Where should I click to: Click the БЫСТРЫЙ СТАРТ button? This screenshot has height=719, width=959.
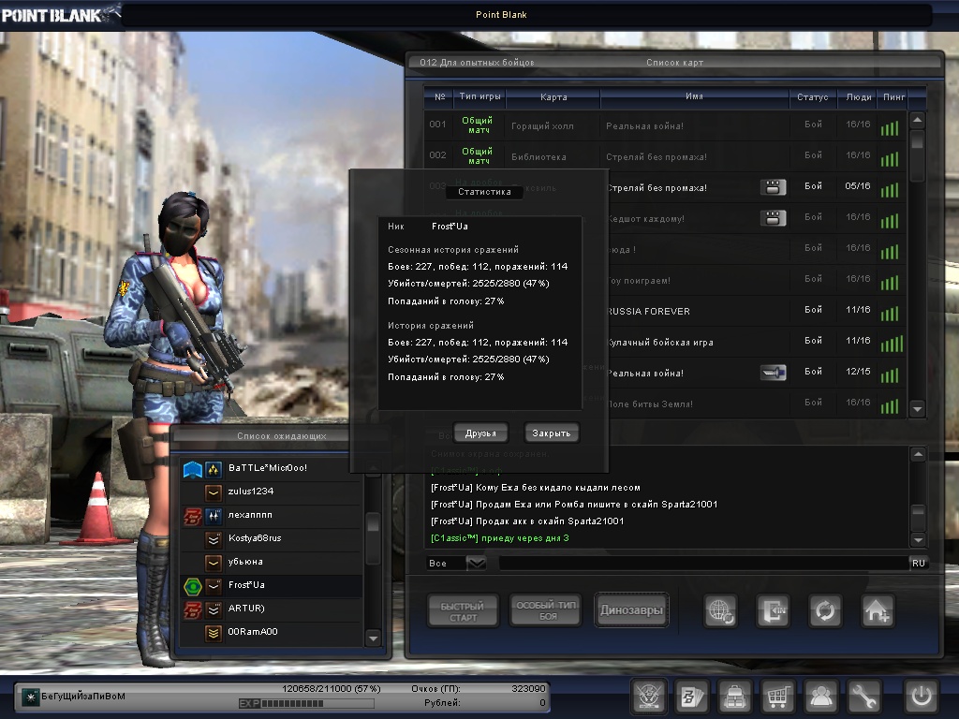point(463,610)
